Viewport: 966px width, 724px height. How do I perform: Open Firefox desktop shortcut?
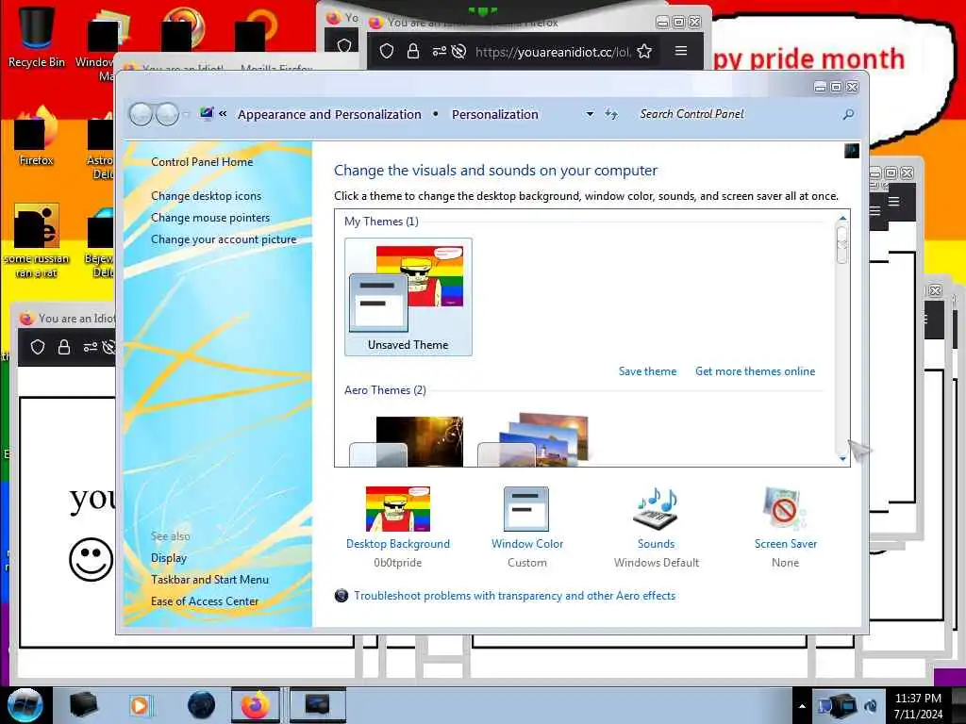(x=37, y=136)
